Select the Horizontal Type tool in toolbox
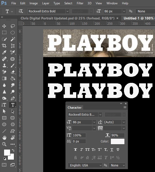The image size is (155, 172). 13,105
